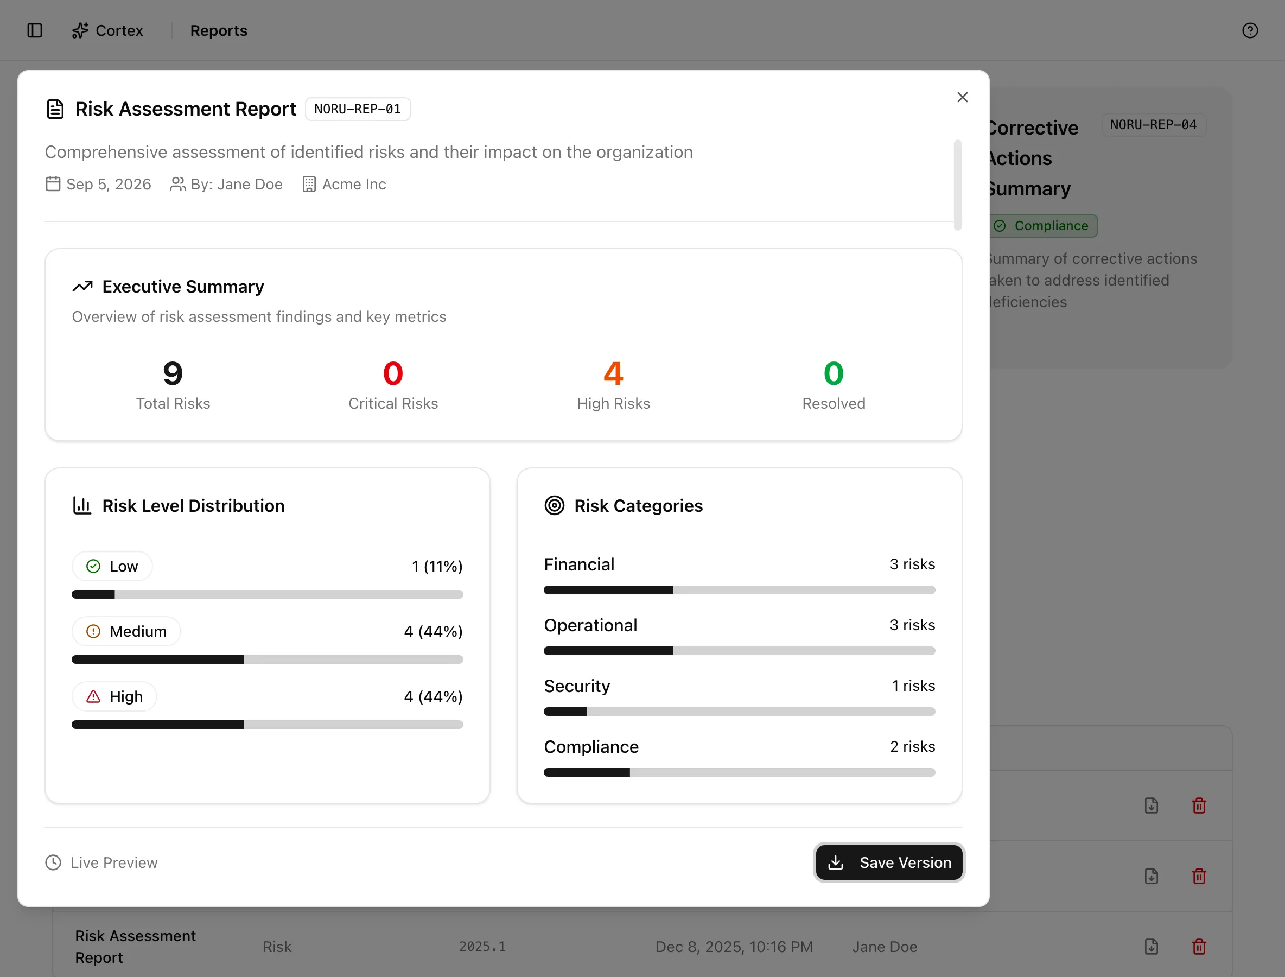Click the bar chart icon for Risk Level Distribution
The width and height of the screenshot is (1285, 977).
click(x=82, y=505)
